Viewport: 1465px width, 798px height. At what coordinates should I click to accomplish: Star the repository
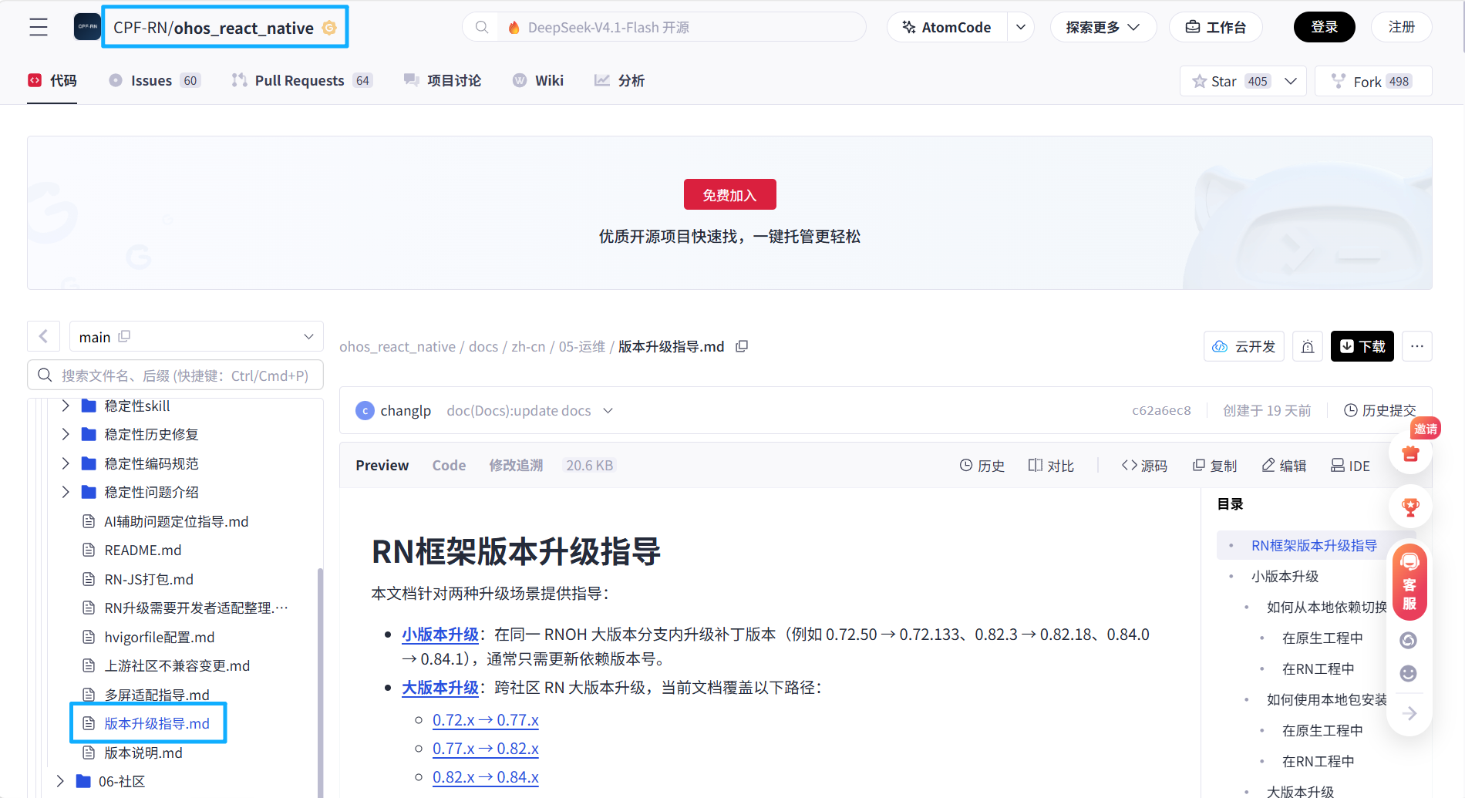(x=1231, y=81)
